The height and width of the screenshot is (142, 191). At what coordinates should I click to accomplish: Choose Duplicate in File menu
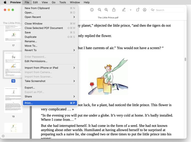tap(50, 37)
